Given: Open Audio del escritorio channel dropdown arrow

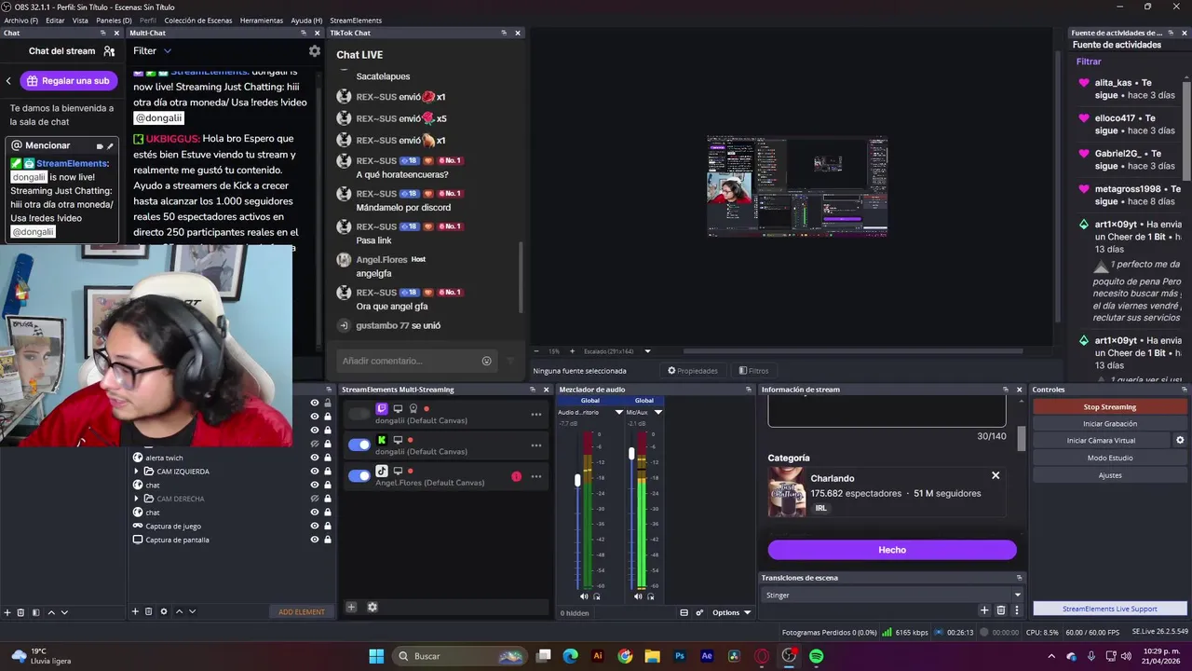Looking at the screenshot, I should 619,412.
